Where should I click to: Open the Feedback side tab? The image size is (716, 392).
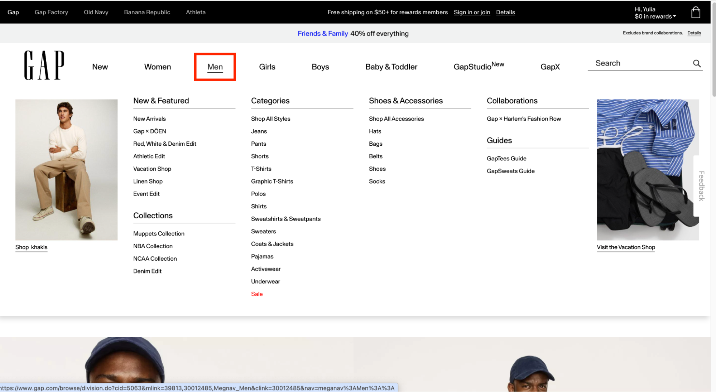click(x=701, y=186)
